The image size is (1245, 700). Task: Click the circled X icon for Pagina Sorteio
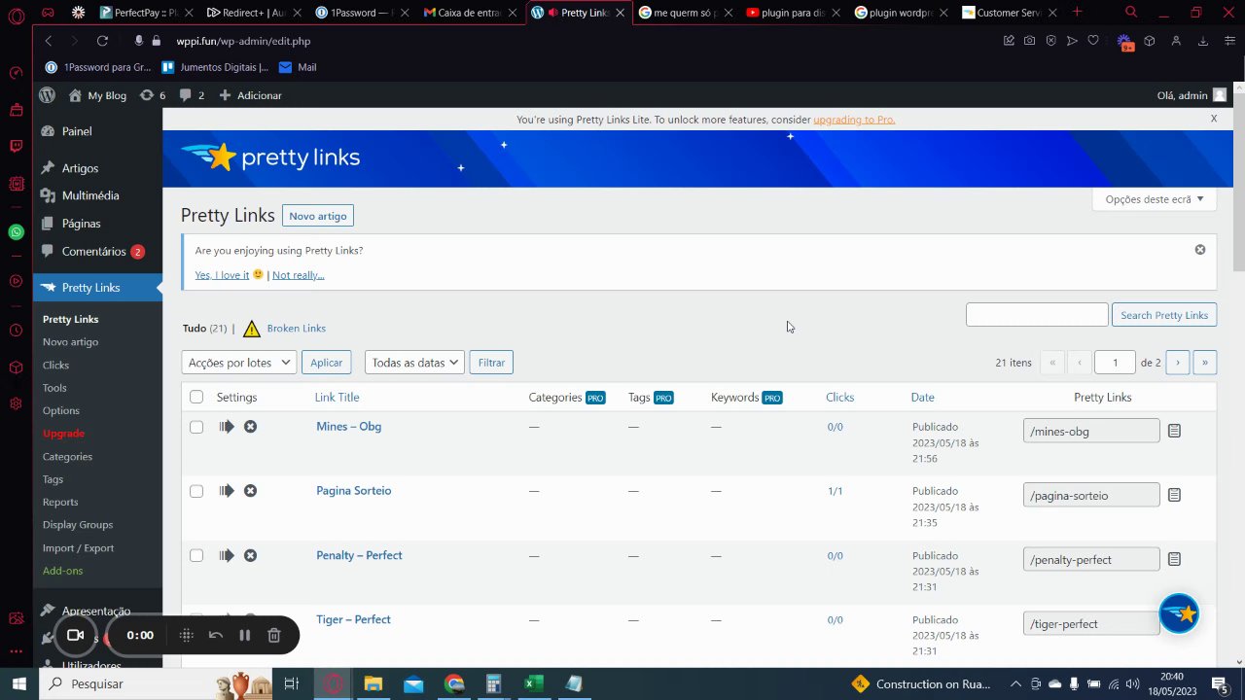pos(250,491)
